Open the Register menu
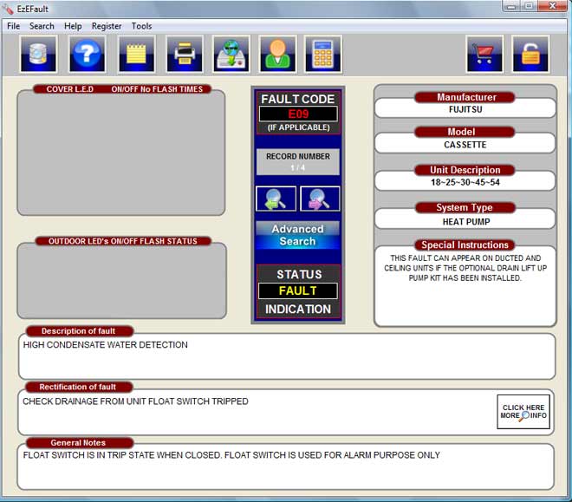 coord(107,26)
